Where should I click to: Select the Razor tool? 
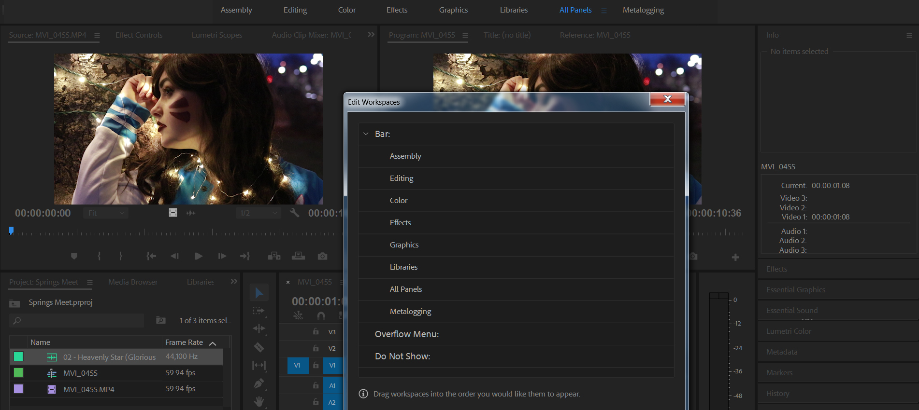(x=259, y=347)
